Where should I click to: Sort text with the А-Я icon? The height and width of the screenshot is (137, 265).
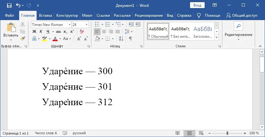tap(121, 39)
